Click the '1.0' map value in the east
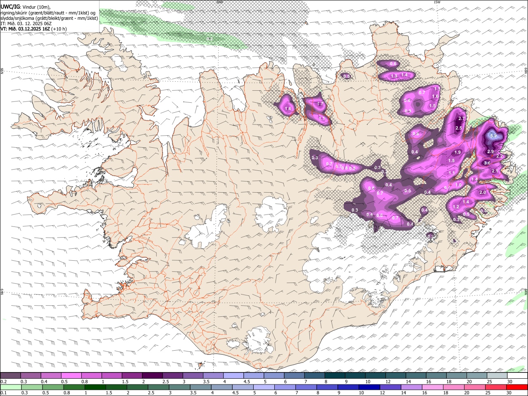 pos(458,185)
